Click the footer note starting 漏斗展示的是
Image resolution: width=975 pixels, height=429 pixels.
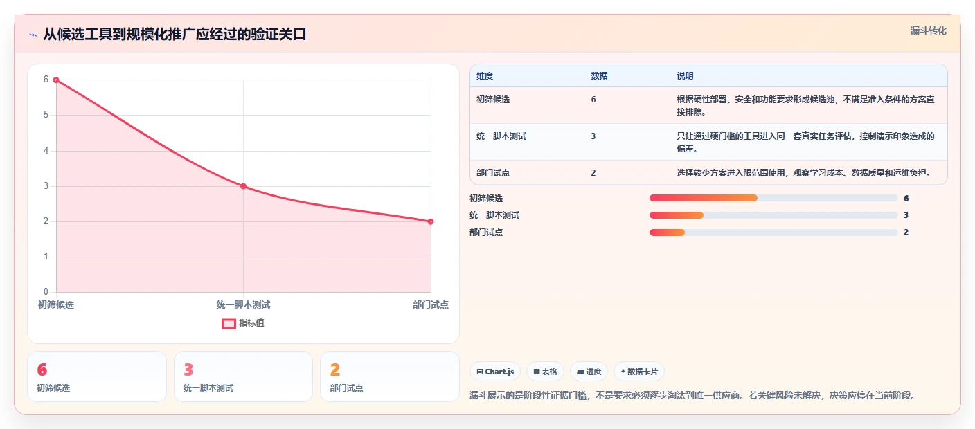click(692, 396)
